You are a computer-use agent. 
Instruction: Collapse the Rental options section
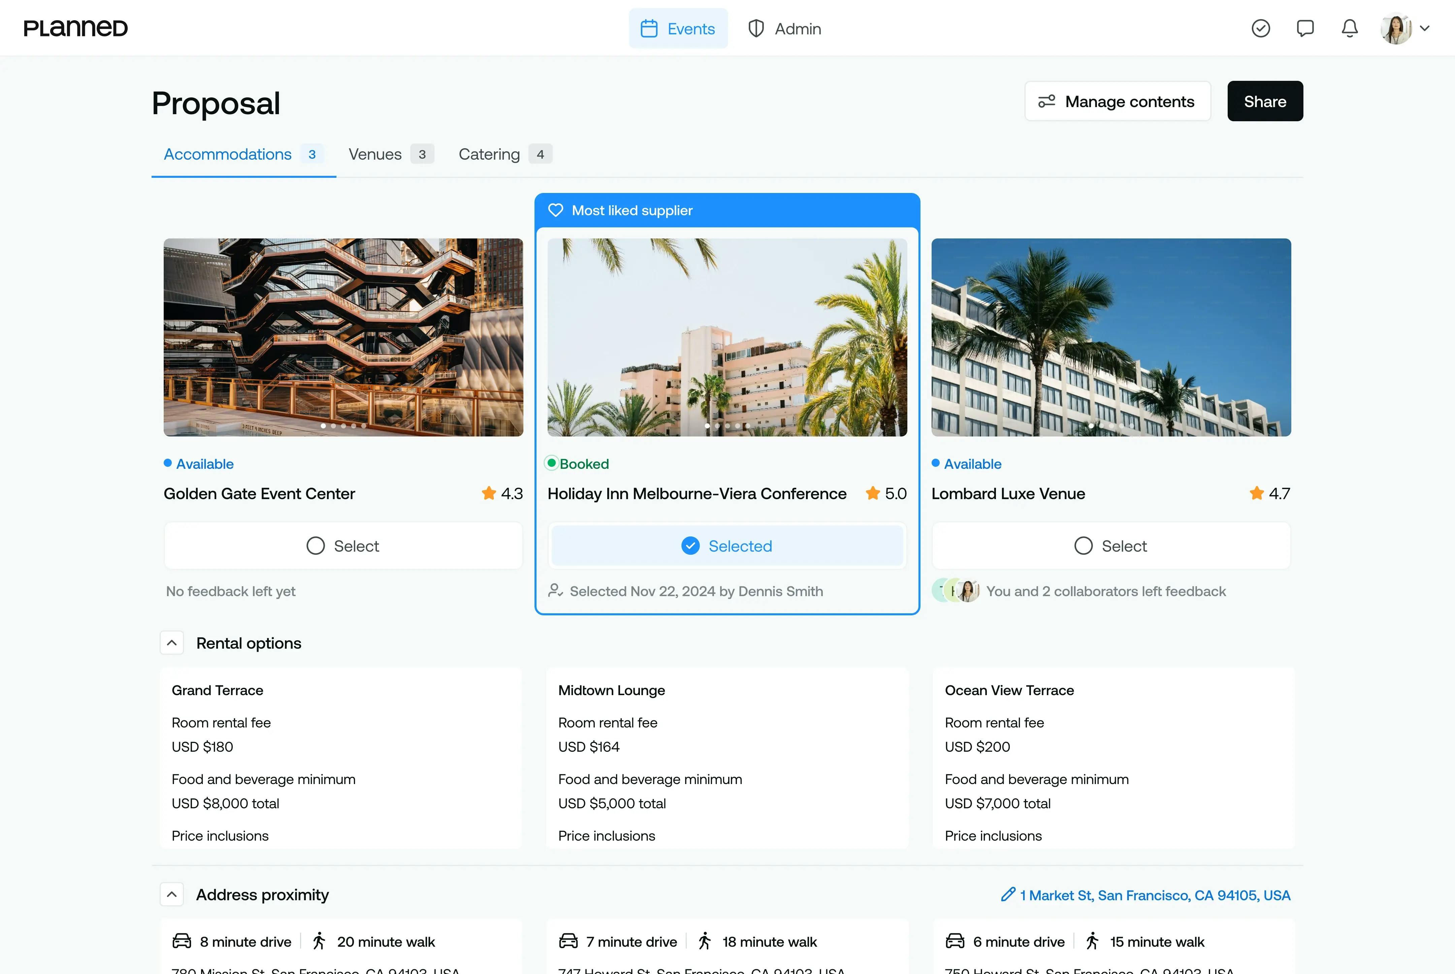(x=171, y=642)
